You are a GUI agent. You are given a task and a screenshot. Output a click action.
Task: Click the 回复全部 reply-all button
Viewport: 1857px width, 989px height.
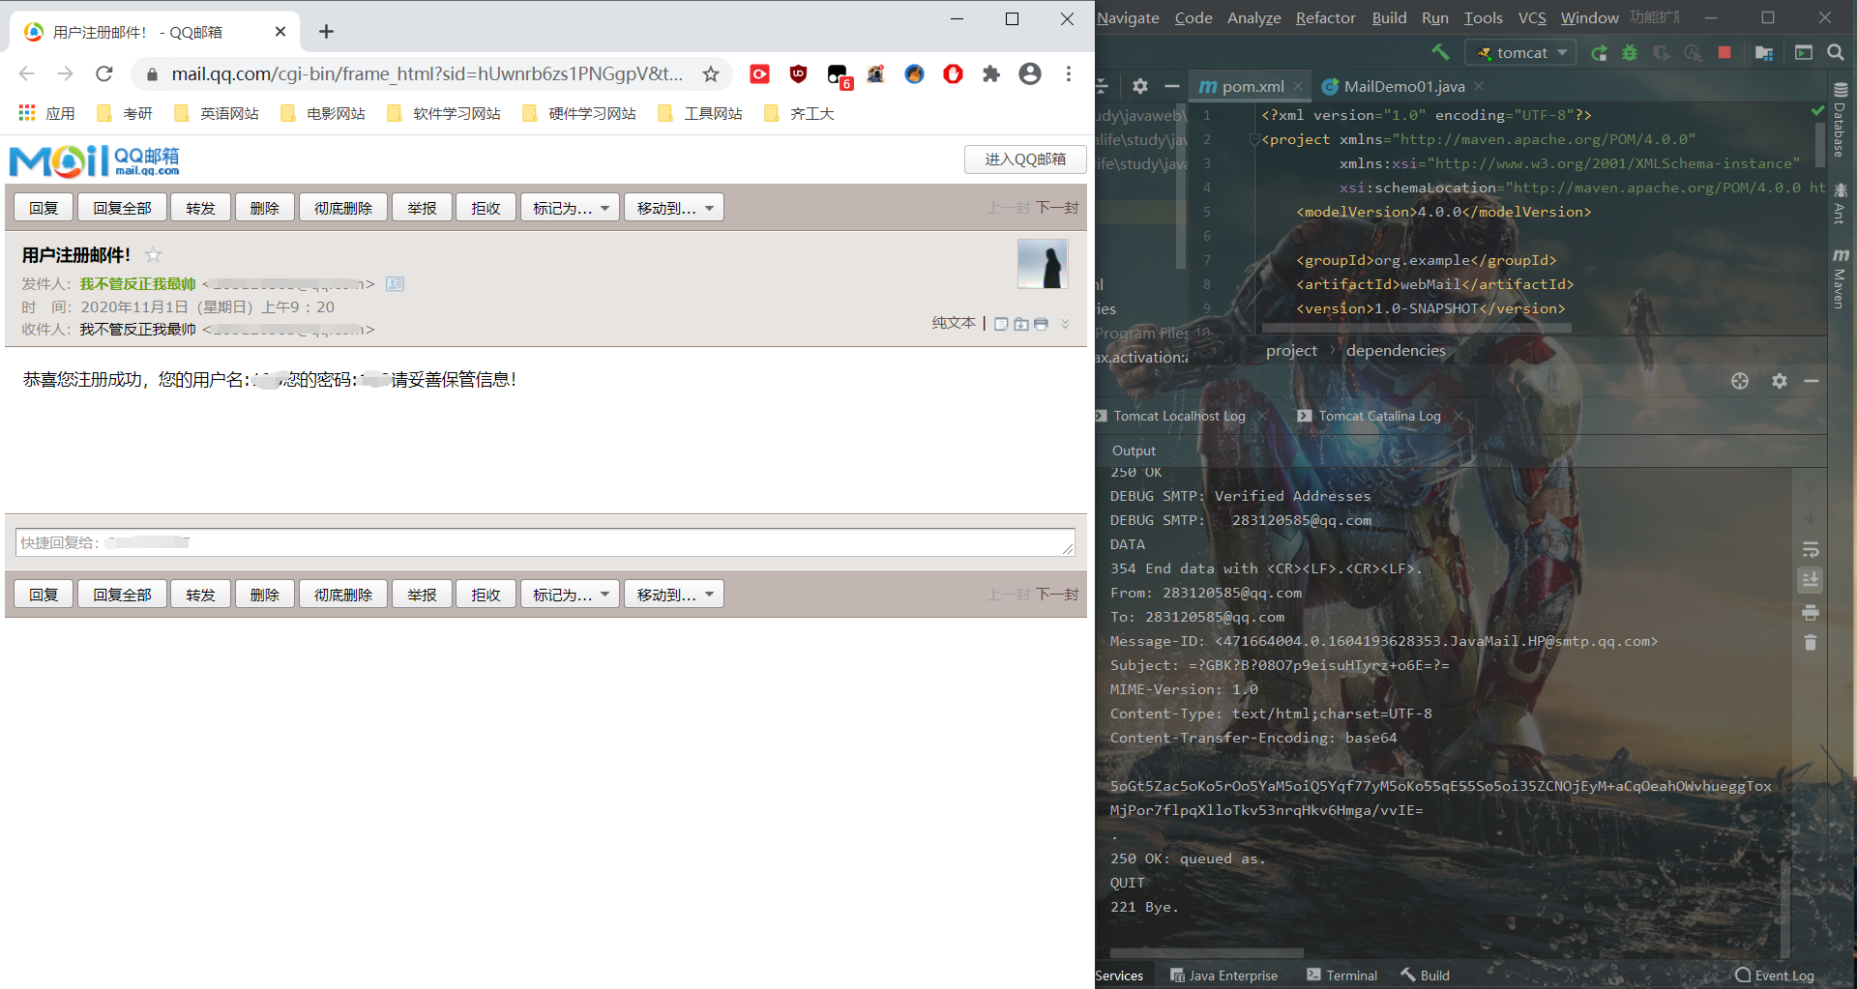coord(122,207)
